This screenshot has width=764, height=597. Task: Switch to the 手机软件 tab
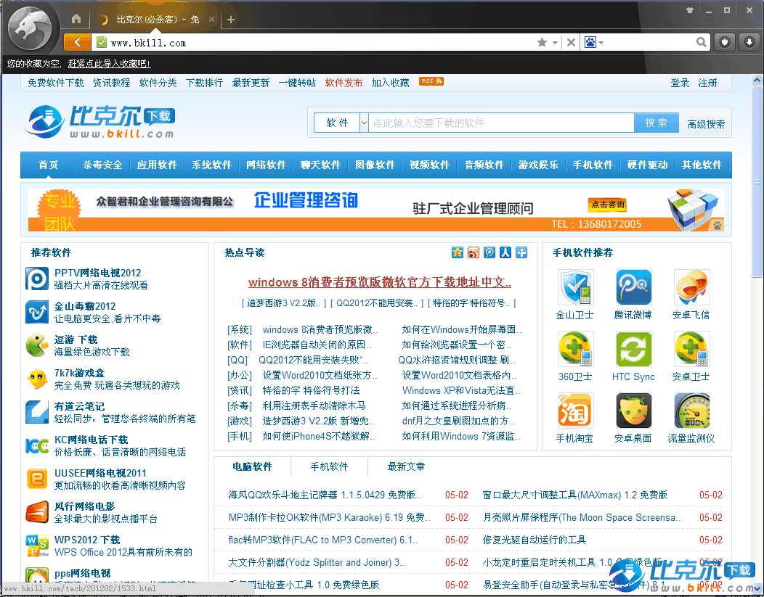point(329,466)
